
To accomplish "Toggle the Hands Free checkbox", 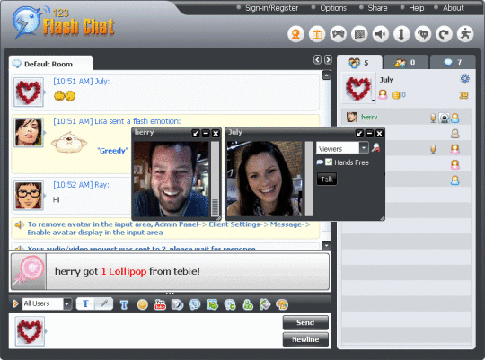I will [x=329, y=162].
